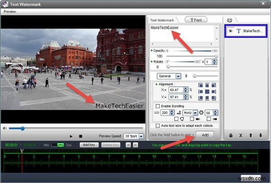
Task: Move the watermark layer up
Action: click(x=251, y=135)
